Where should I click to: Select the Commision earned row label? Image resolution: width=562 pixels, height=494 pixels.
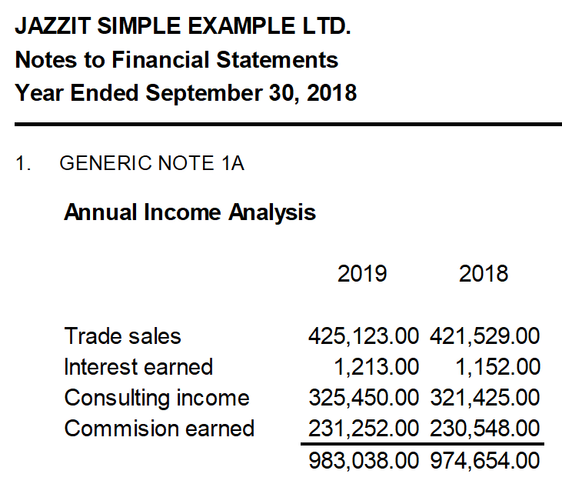[x=159, y=429]
